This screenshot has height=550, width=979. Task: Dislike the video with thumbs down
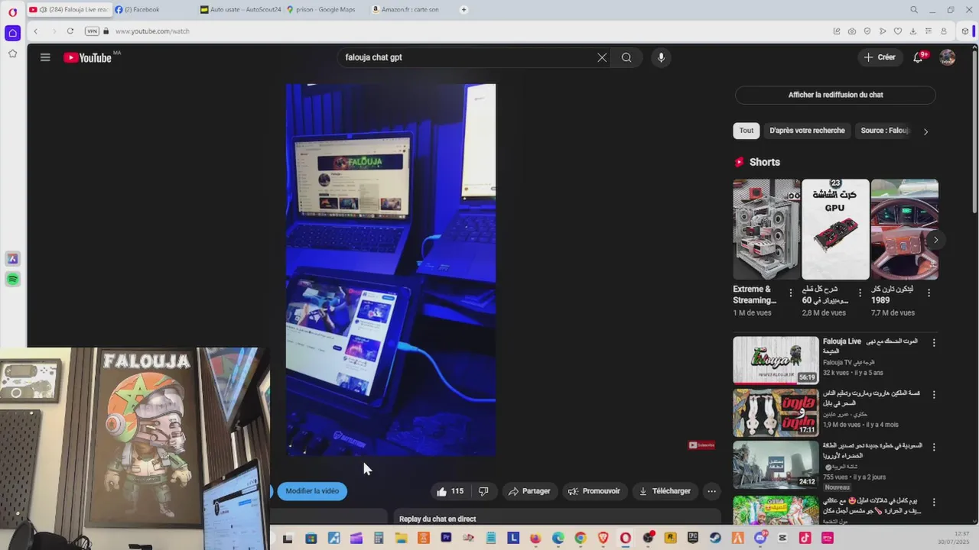pyautogui.click(x=483, y=491)
